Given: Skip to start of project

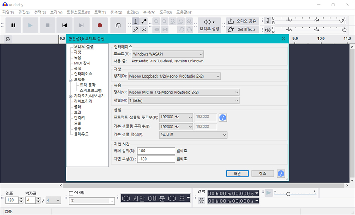Looking at the screenshot, I should tap(65, 25).
